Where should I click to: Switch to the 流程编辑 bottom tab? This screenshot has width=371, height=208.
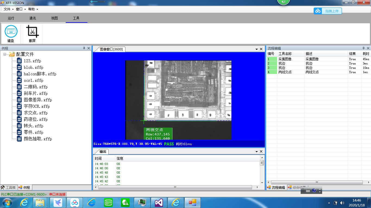[x=276, y=187]
